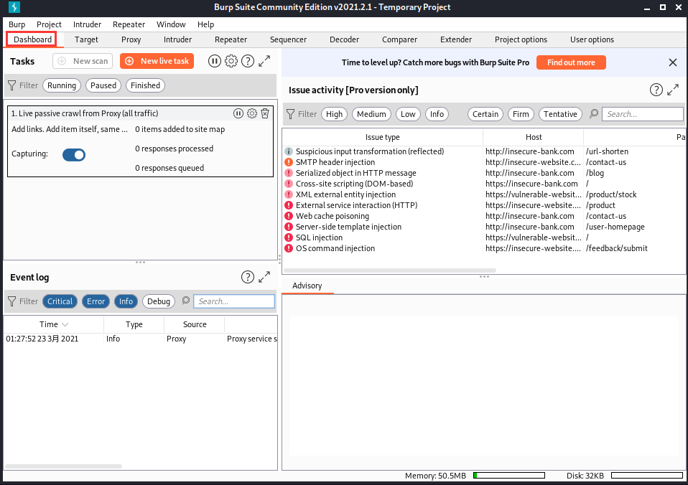Click the Event log search field
The height and width of the screenshot is (485, 688).
[234, 301]
